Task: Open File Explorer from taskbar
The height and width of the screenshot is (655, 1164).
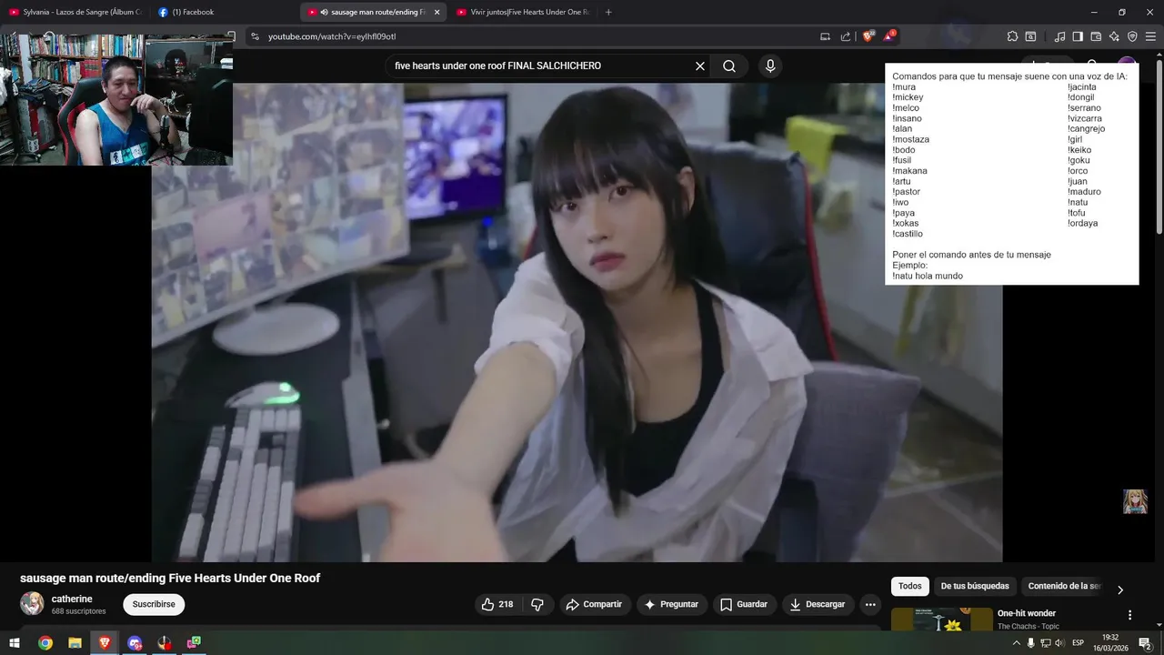Action: (x=75, y=642)
